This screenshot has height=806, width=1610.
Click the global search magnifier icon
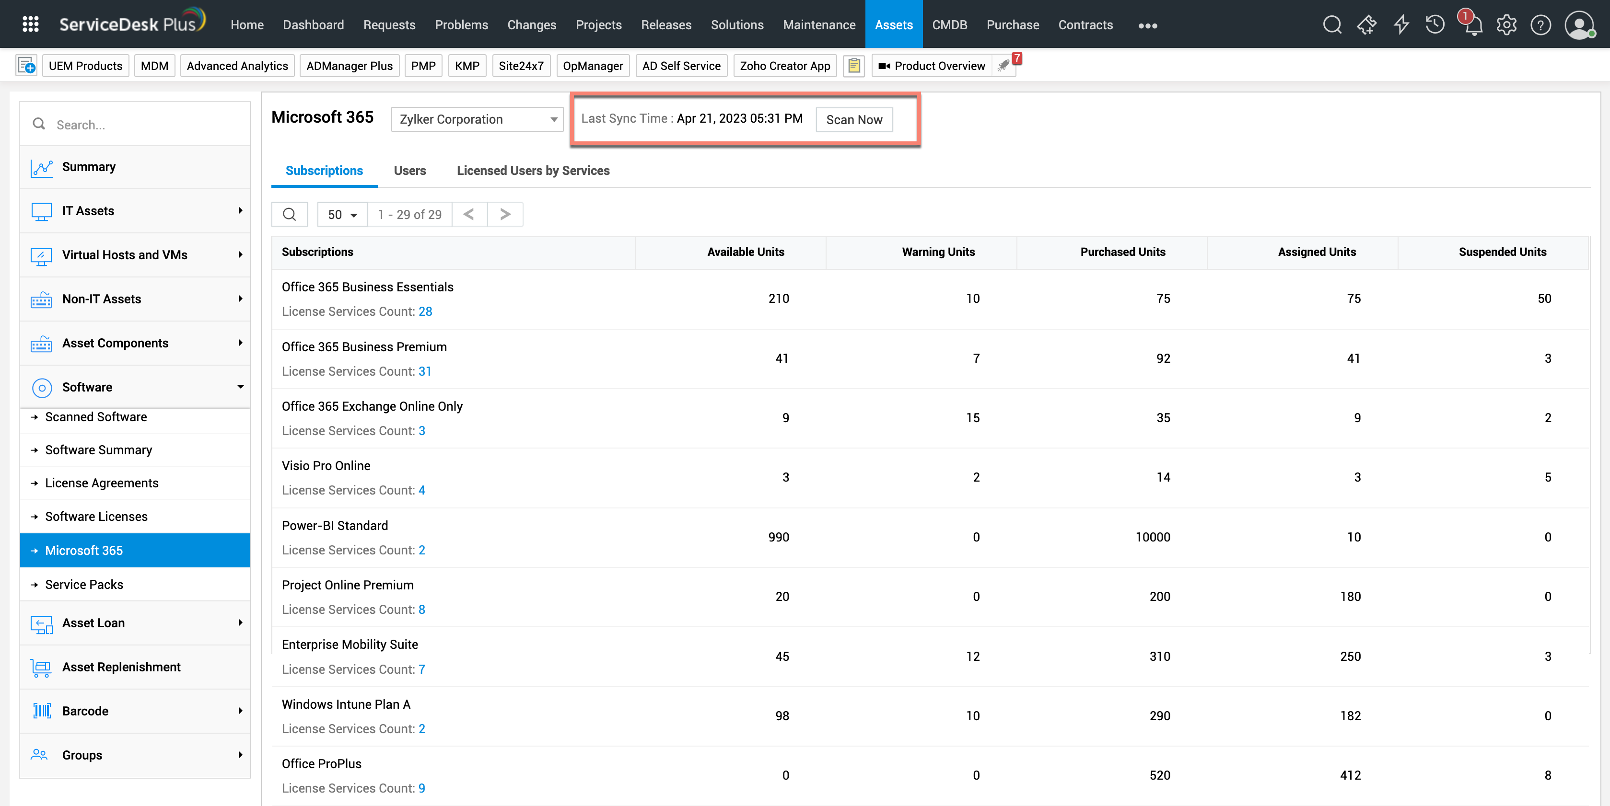[x=1332, y=25]
